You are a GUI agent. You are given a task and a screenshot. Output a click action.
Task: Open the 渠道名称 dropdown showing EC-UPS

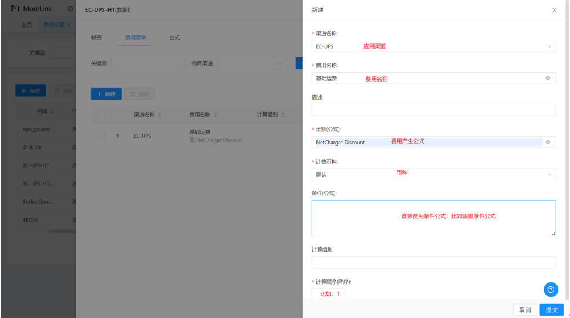(x=433, y=46)
